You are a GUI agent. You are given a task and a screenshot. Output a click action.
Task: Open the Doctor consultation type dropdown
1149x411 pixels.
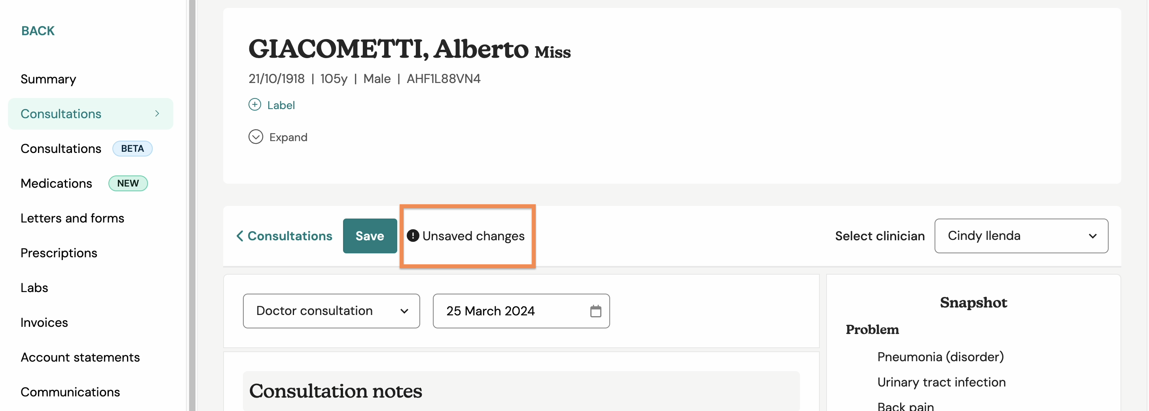pos(332,311)
